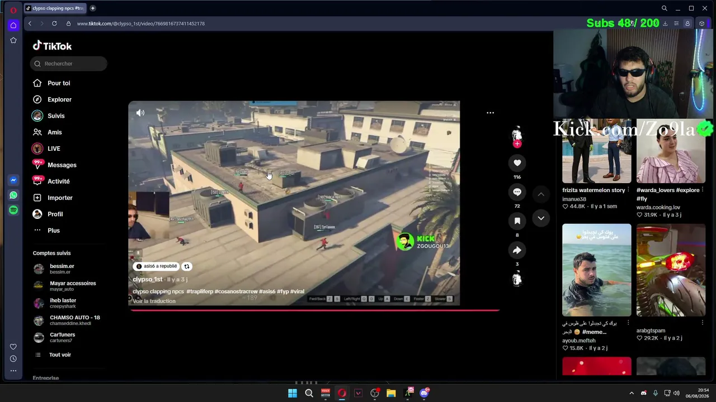Share the video with the arrow
This screenshot has height=402, width=716.
(517, 250)
